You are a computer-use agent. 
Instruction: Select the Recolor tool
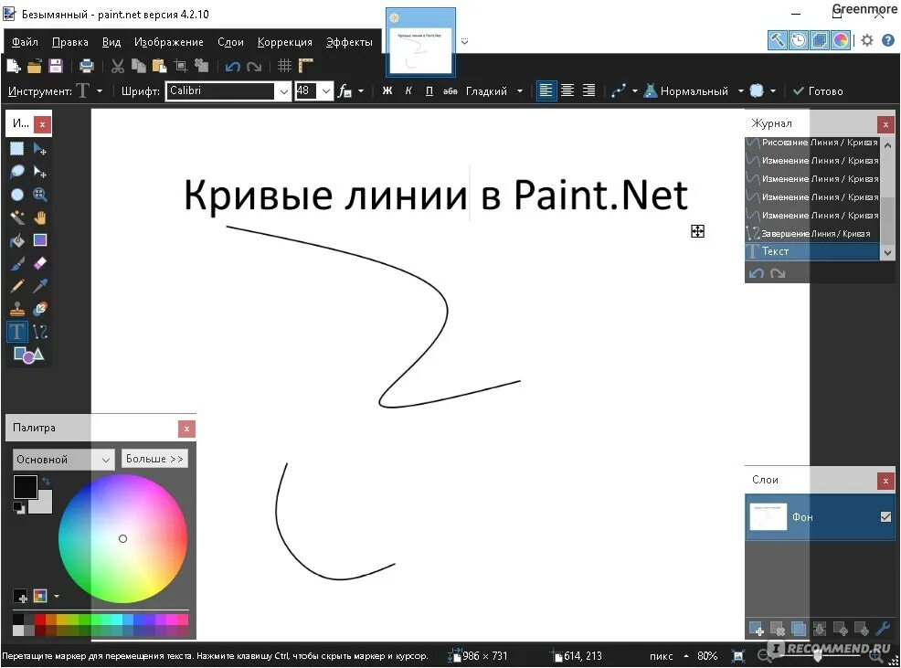[x=39, y=309]
